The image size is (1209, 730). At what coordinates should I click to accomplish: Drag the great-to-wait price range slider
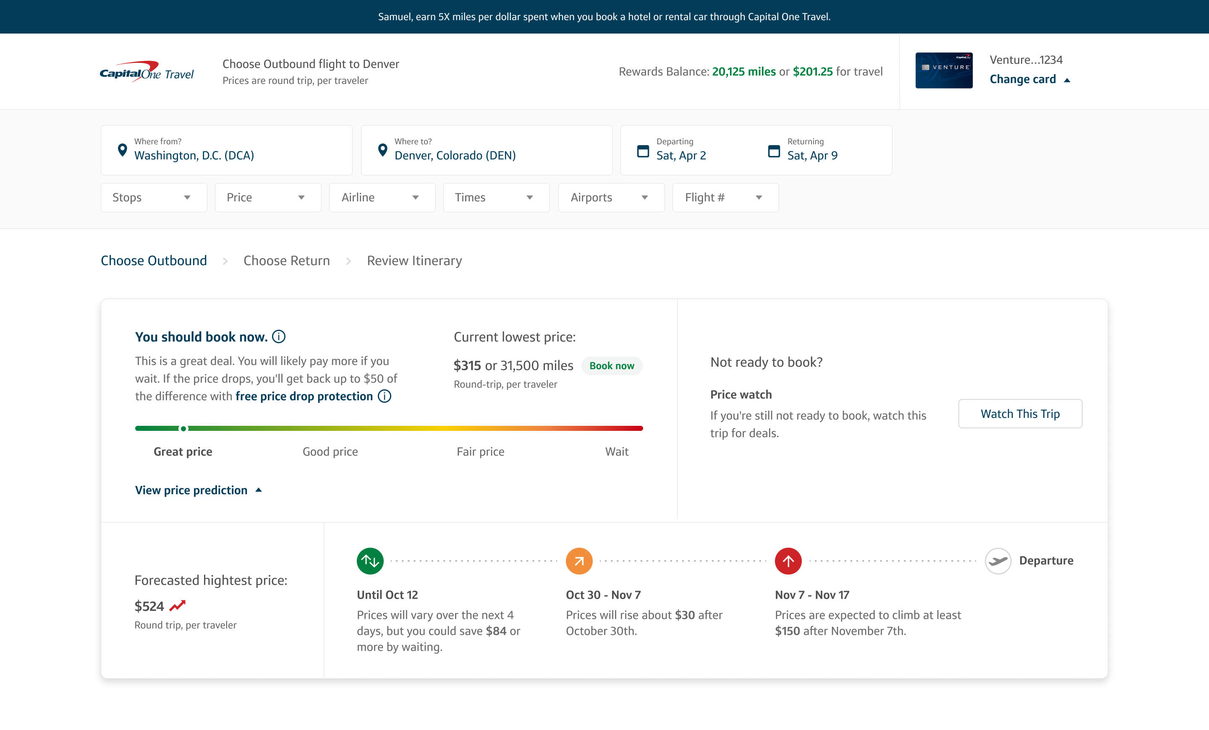(x=184, y=427)
